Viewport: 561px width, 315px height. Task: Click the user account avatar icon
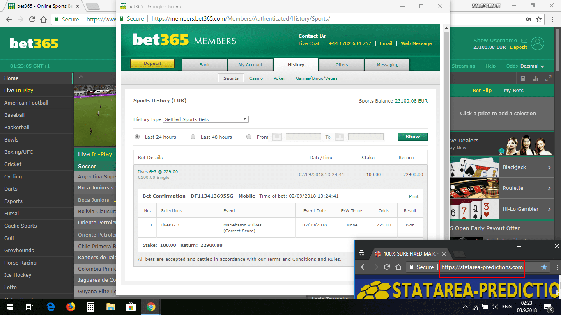538,43
